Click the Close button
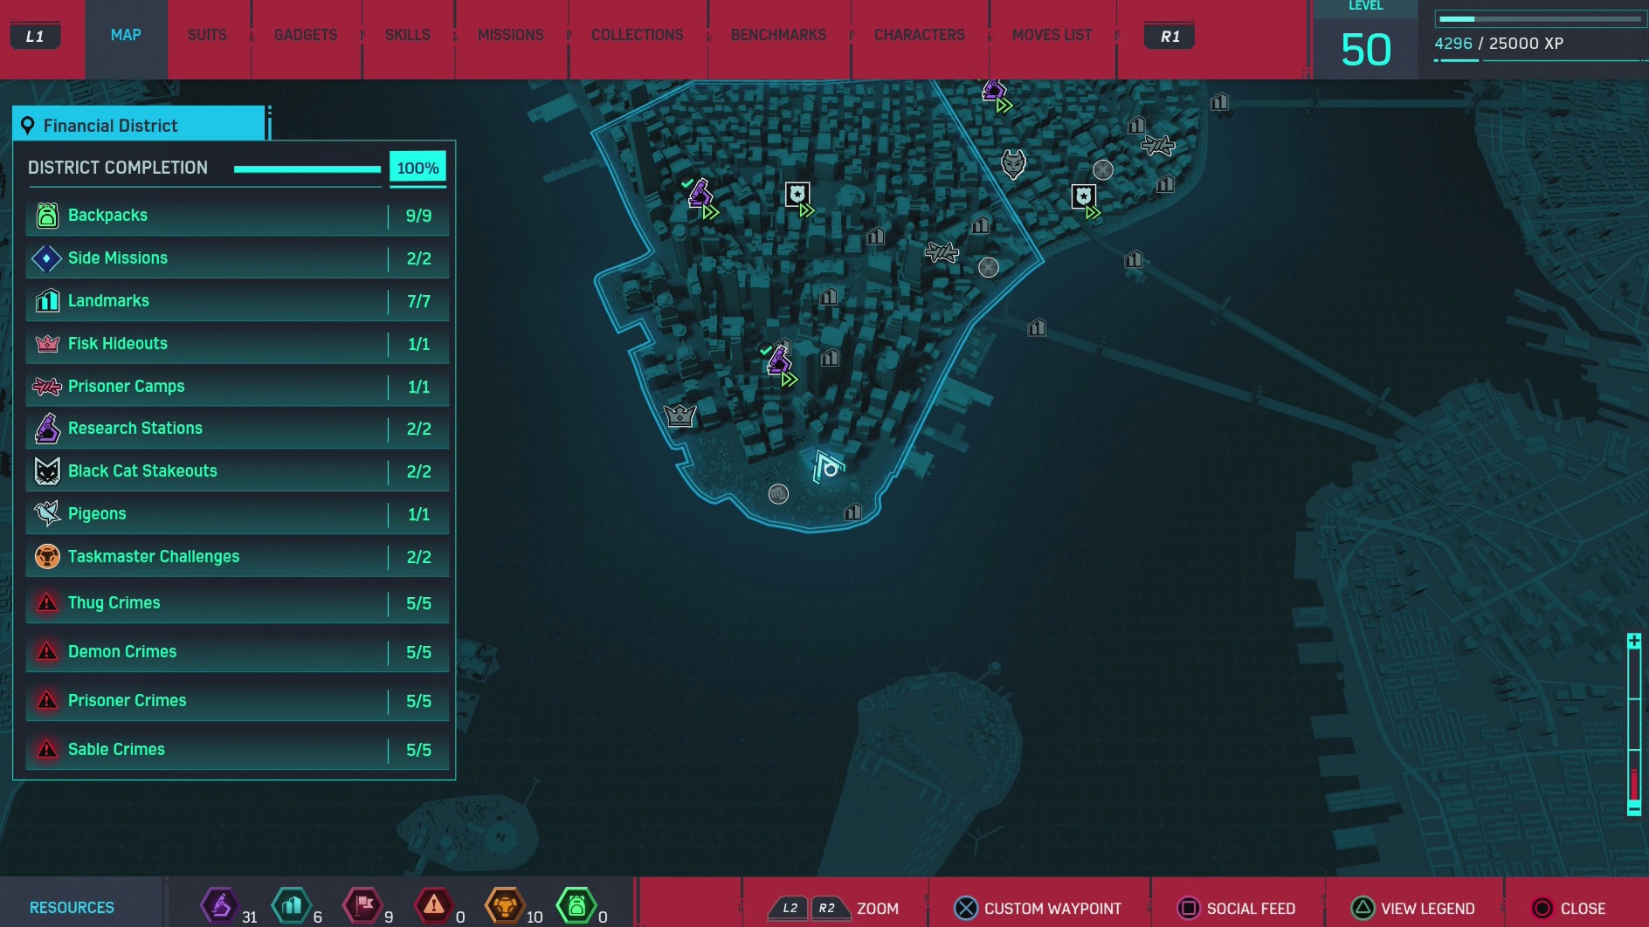Viewport: 1649px width, 927px height. [1569, 909]
